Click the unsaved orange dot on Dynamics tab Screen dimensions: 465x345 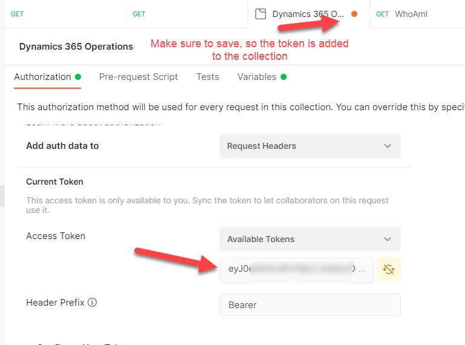pos(354,14)
